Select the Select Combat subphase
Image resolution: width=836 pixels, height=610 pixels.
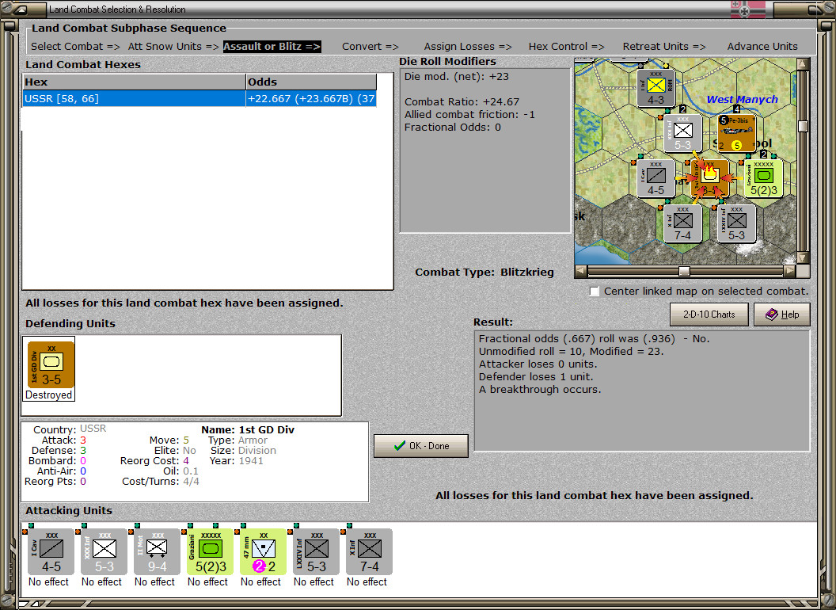(x=75, y=47)
